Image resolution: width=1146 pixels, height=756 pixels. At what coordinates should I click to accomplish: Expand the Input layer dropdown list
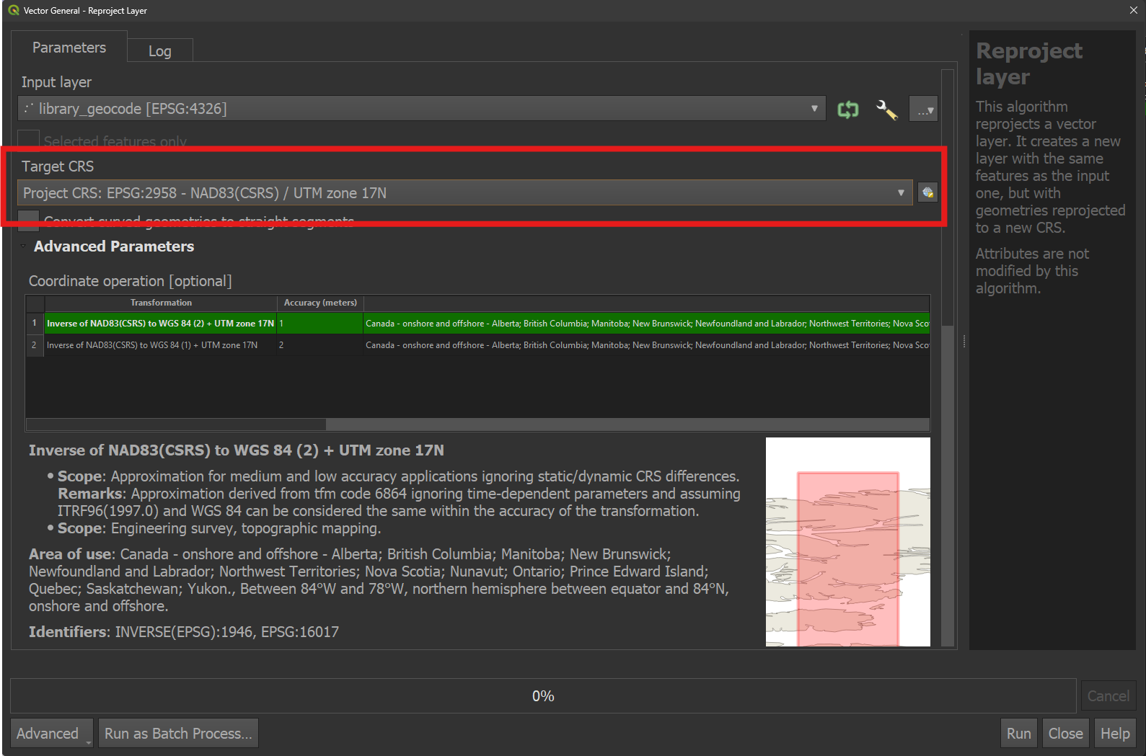coord(421,109)
